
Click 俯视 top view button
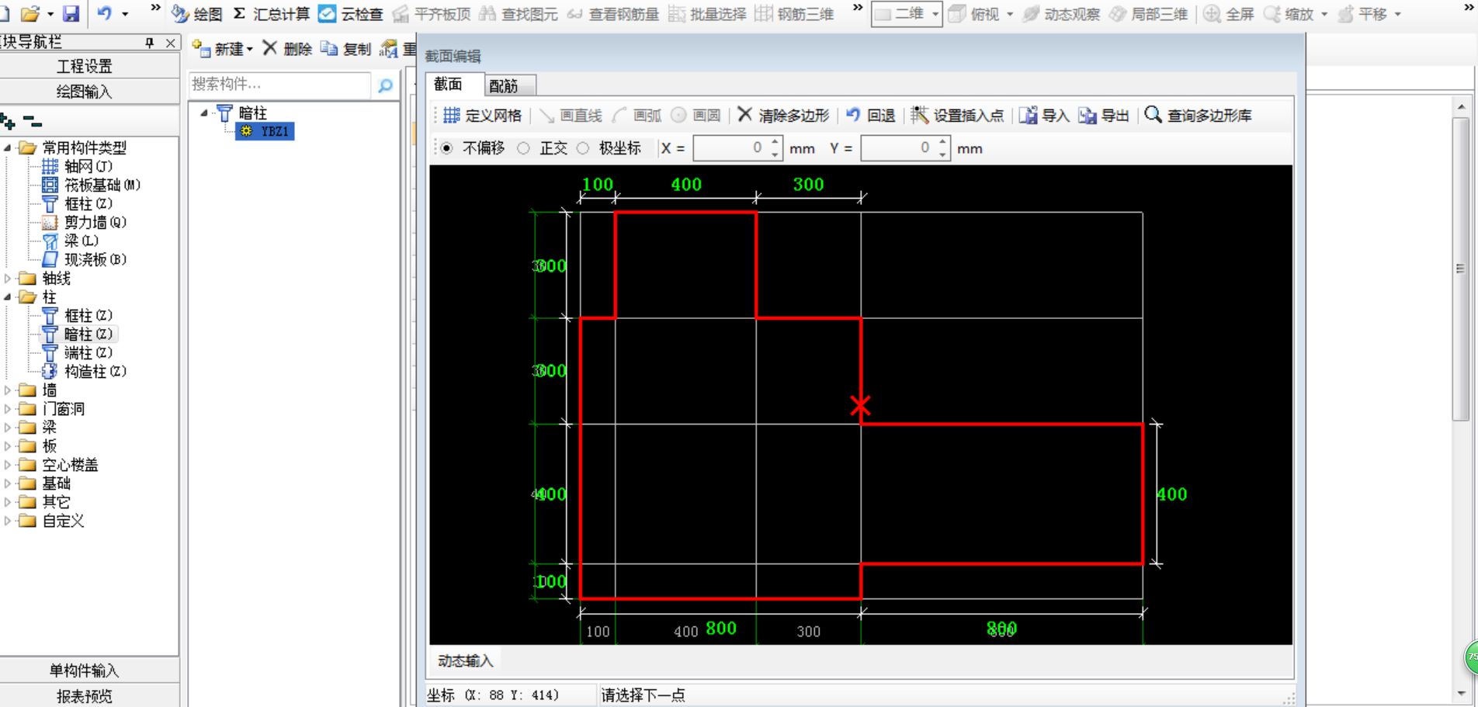[974, 14]
